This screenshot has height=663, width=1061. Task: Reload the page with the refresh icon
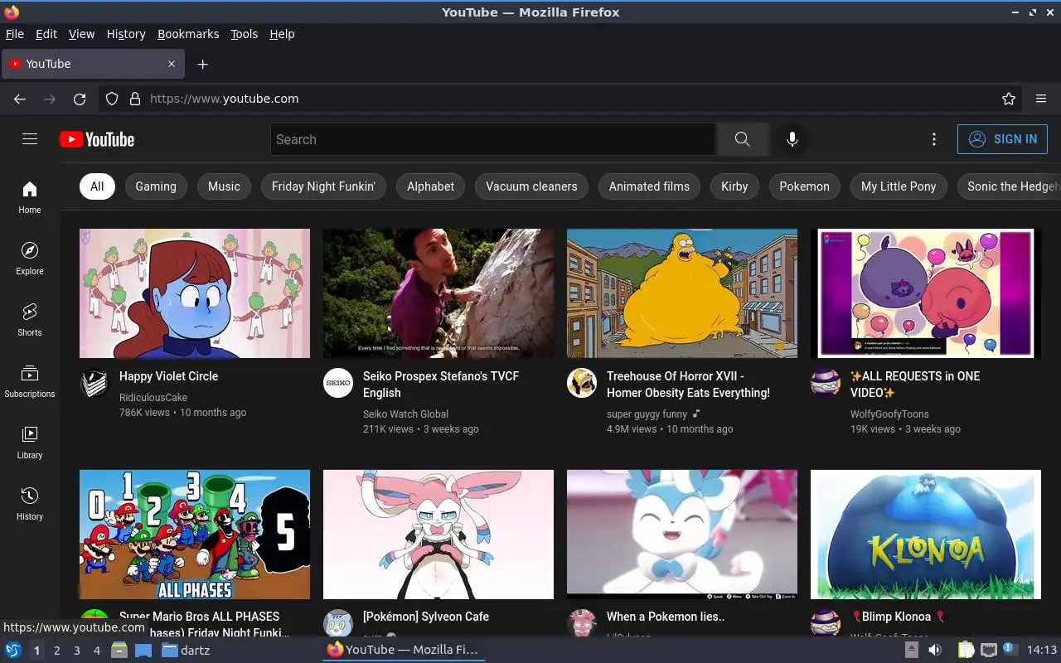(x=80, y=99)
